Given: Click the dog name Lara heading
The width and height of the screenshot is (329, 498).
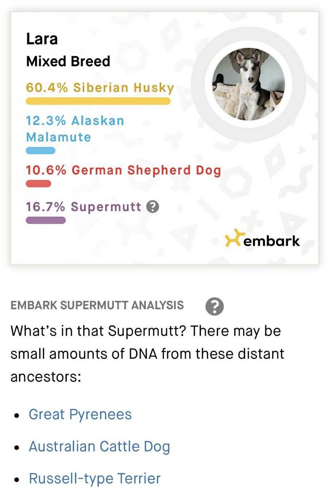Looking at the screenshot, I should tap(42, 39).
